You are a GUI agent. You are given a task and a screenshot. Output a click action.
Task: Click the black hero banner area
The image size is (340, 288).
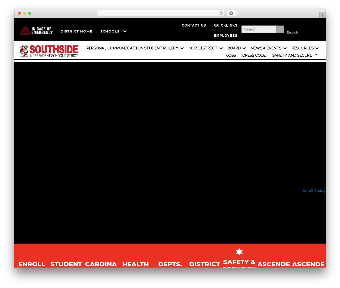pos(170,153)
